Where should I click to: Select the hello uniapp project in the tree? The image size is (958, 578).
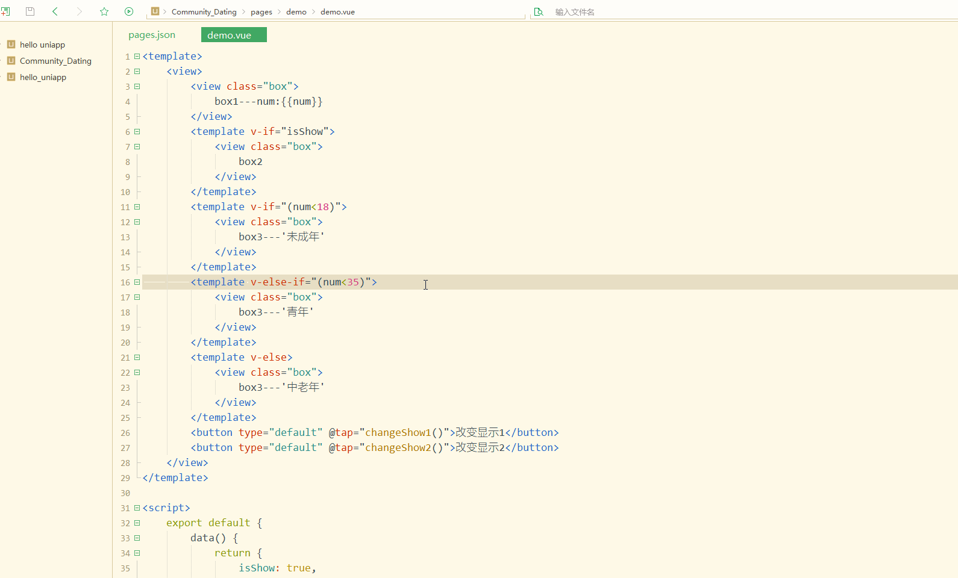tap(42, 45)
